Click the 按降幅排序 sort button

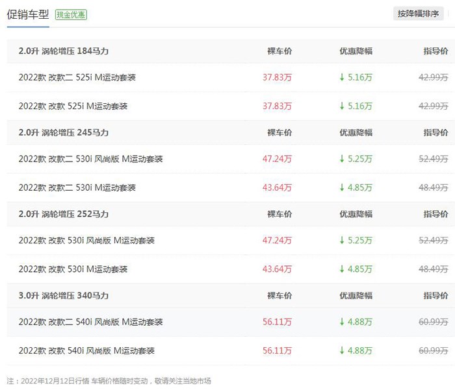coord(418,14)
